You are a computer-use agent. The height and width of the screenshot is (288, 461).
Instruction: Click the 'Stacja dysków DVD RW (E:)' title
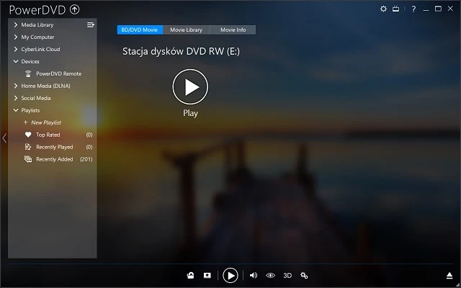[181, 51]
